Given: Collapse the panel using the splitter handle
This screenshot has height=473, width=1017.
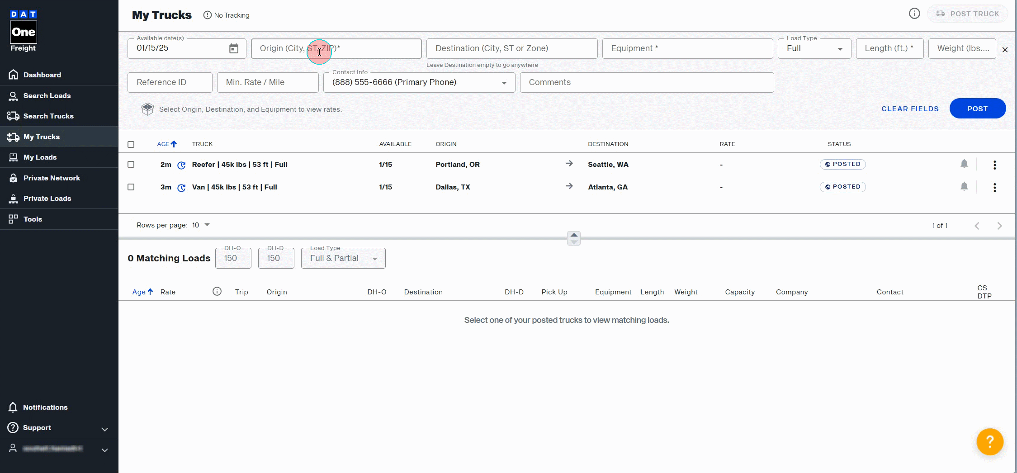Looking at the screenshot, I should pyautogui.click(x=574, y=238).
